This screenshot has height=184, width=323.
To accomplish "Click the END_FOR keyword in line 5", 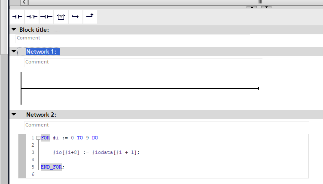I will coord(51,167).
